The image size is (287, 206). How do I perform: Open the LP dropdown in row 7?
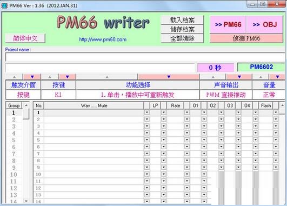coord(164,154)
